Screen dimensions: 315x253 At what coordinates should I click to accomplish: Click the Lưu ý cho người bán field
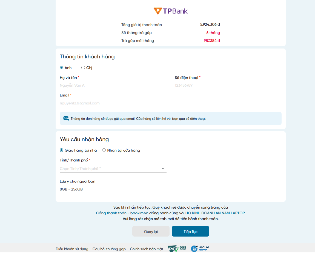tap(171, 189)
